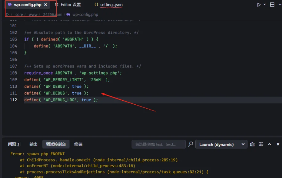This screenshot has height=178, width=282.
Task: Switch to the 输出 output tab
Action: pos(33,144)
